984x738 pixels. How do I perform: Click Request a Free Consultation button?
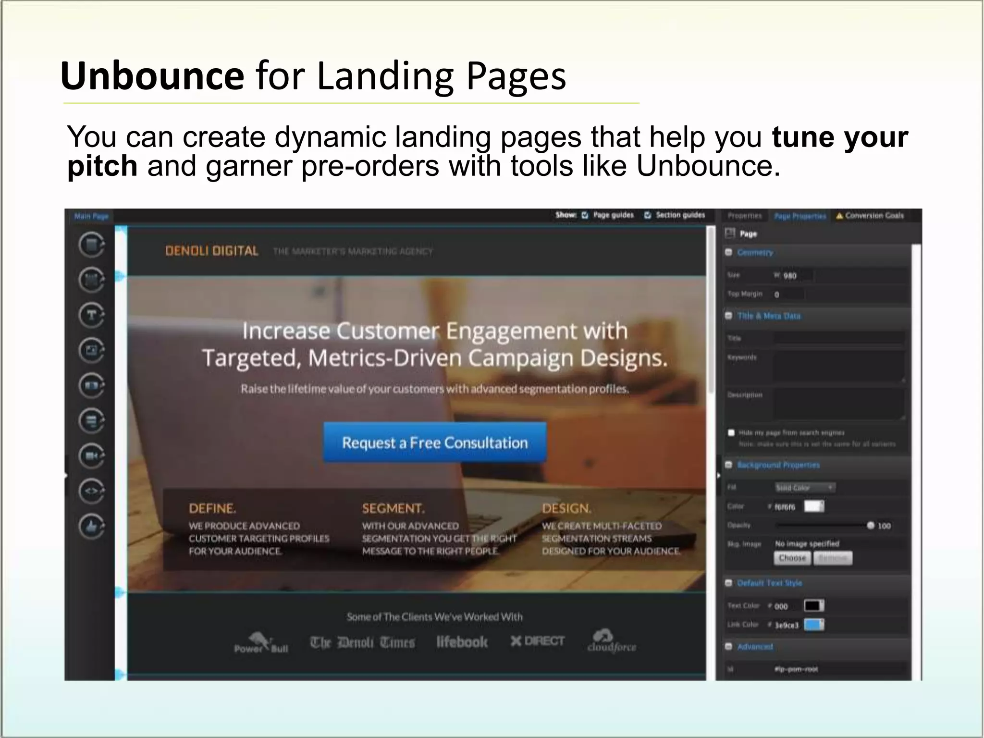pyautogui.click(x=435, y=443)
